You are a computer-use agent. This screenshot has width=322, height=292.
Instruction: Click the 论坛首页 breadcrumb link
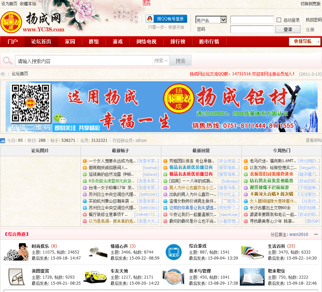(x=20, y=74)
